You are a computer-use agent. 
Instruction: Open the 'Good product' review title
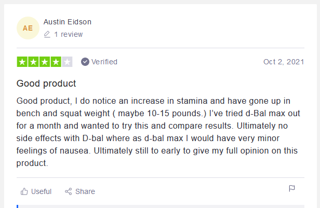[x=46, y=84]
